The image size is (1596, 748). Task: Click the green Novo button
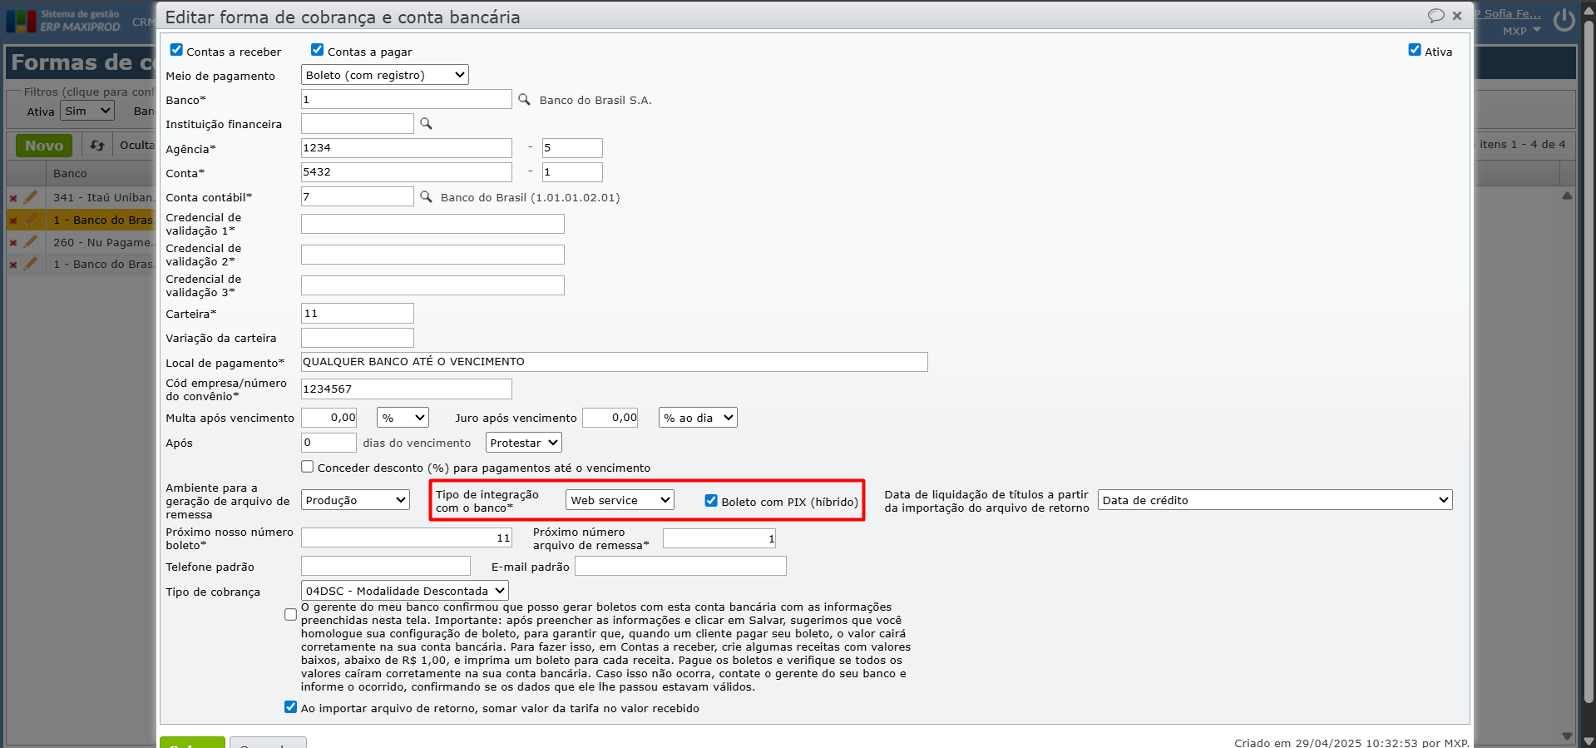click(44, 146)
